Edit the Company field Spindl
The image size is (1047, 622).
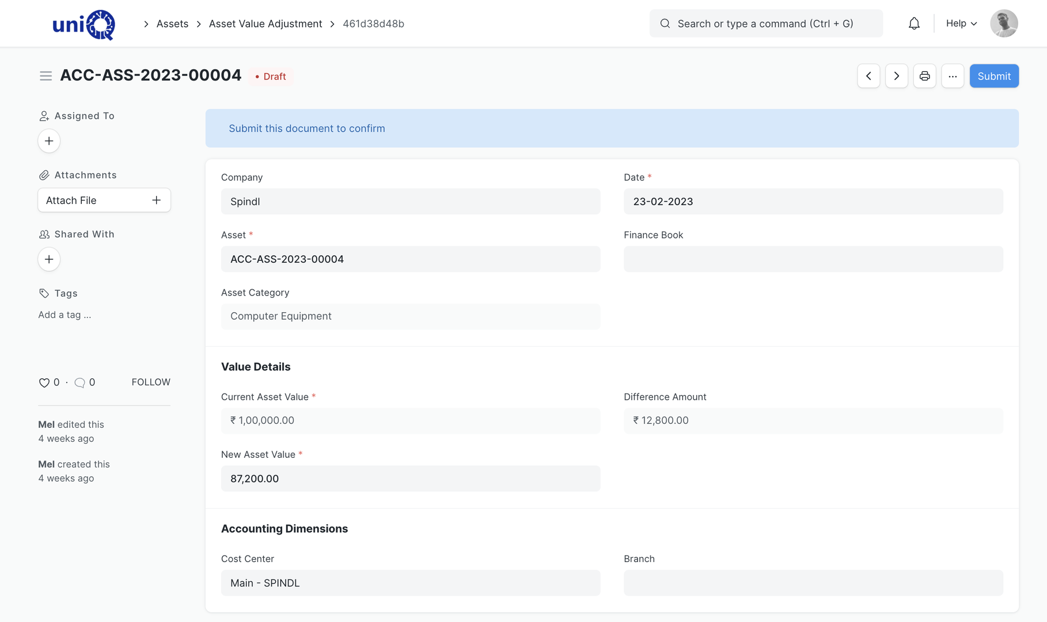[x=411, y=202]
